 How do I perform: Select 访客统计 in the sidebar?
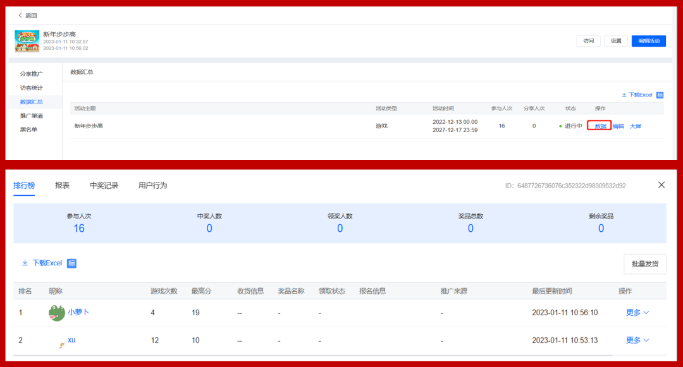pos(32,88)
